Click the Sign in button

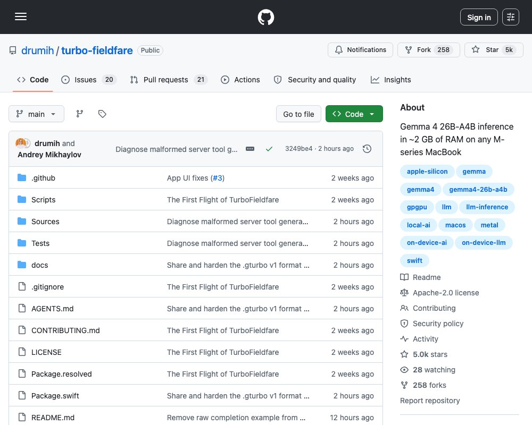pos(479,17)
